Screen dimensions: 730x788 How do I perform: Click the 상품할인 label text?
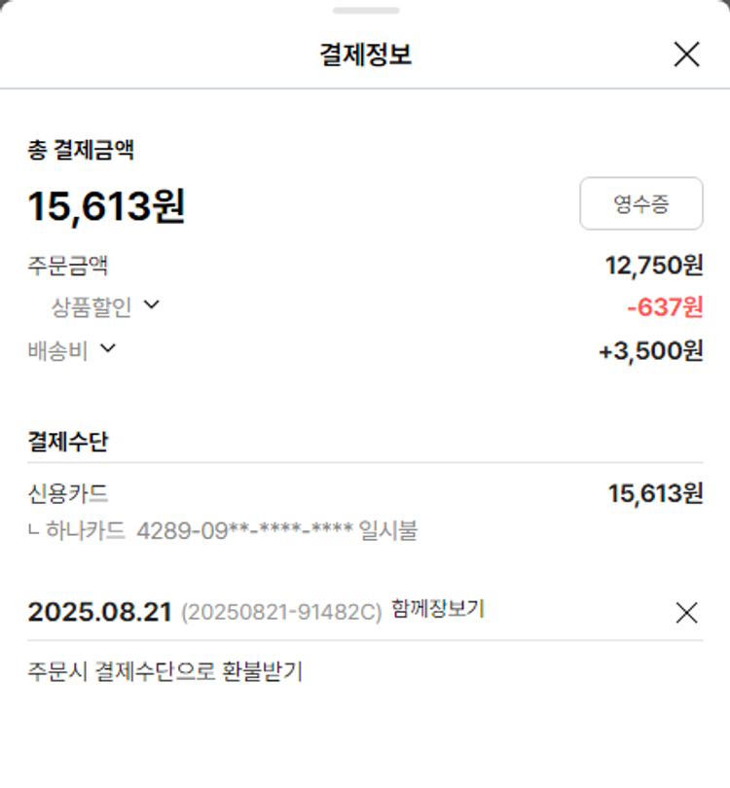click(91, 307)
